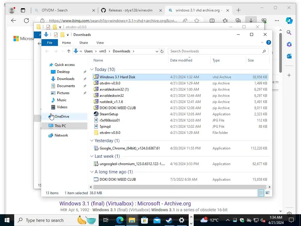This screenshot has width=301, height=226.
Task: Open address bar history dropdown
Action: point(157,51)
